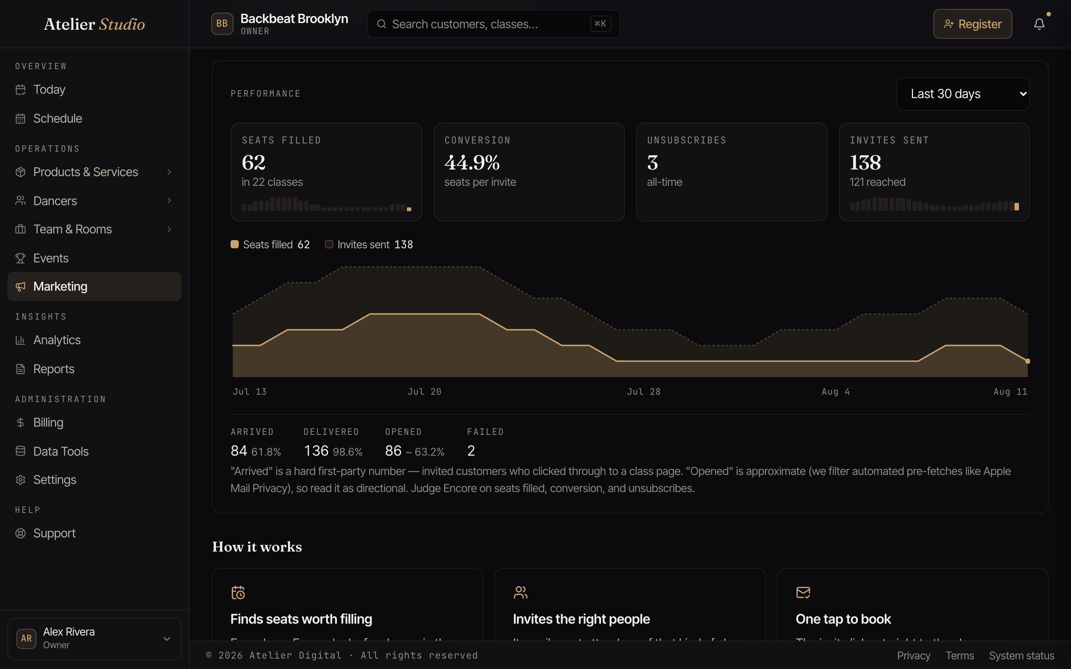Click the Reports document icon
The height and width of the screenshot is (669, 1071).
tap(20, 369)
